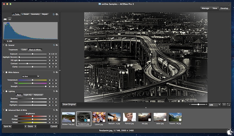Click the 1:1 actual size zoom icon

click(224, 105)
